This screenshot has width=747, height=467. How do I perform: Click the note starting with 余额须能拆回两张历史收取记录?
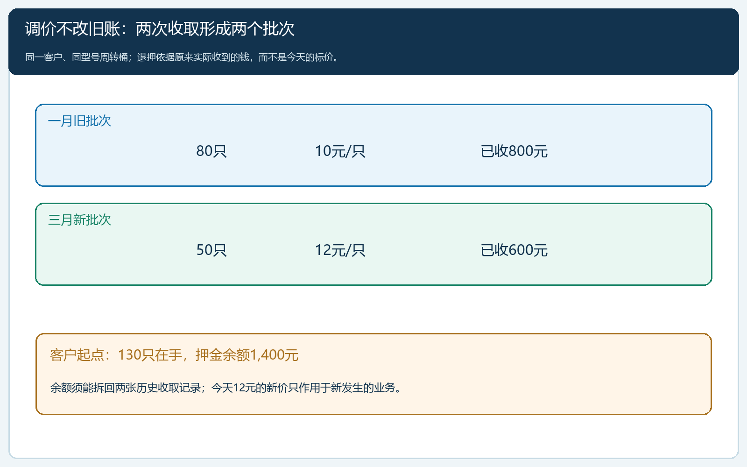point(226,388)
